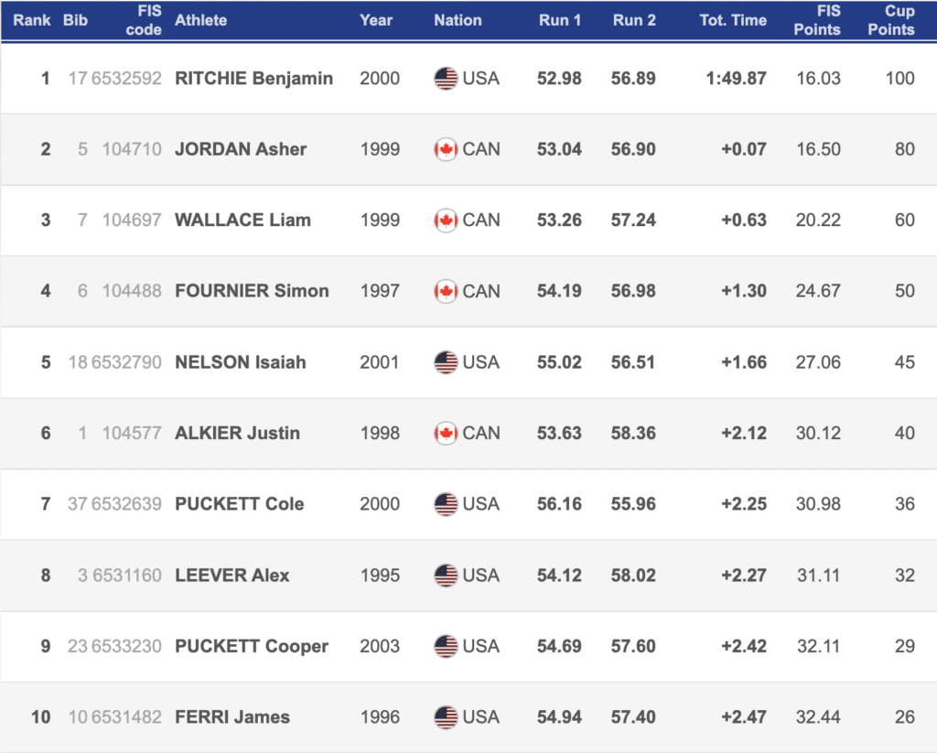
Task: Sort by the Rank column header
Action: (x=31, y=20)
